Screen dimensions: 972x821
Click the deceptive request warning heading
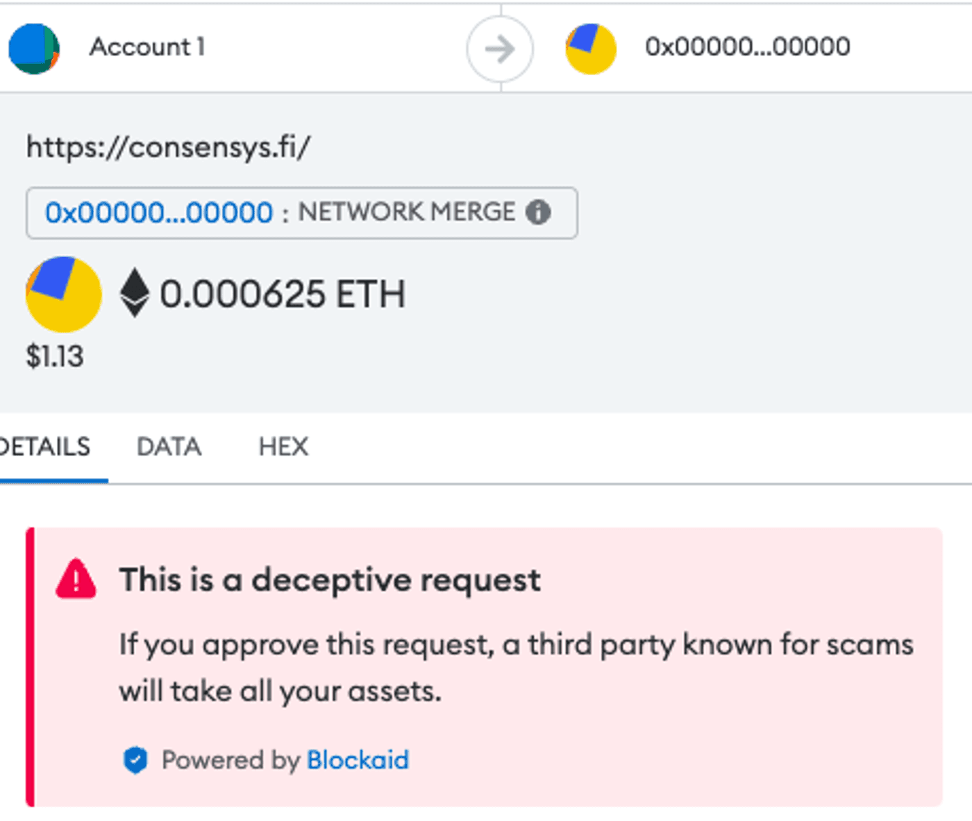[x=330, y=579]
